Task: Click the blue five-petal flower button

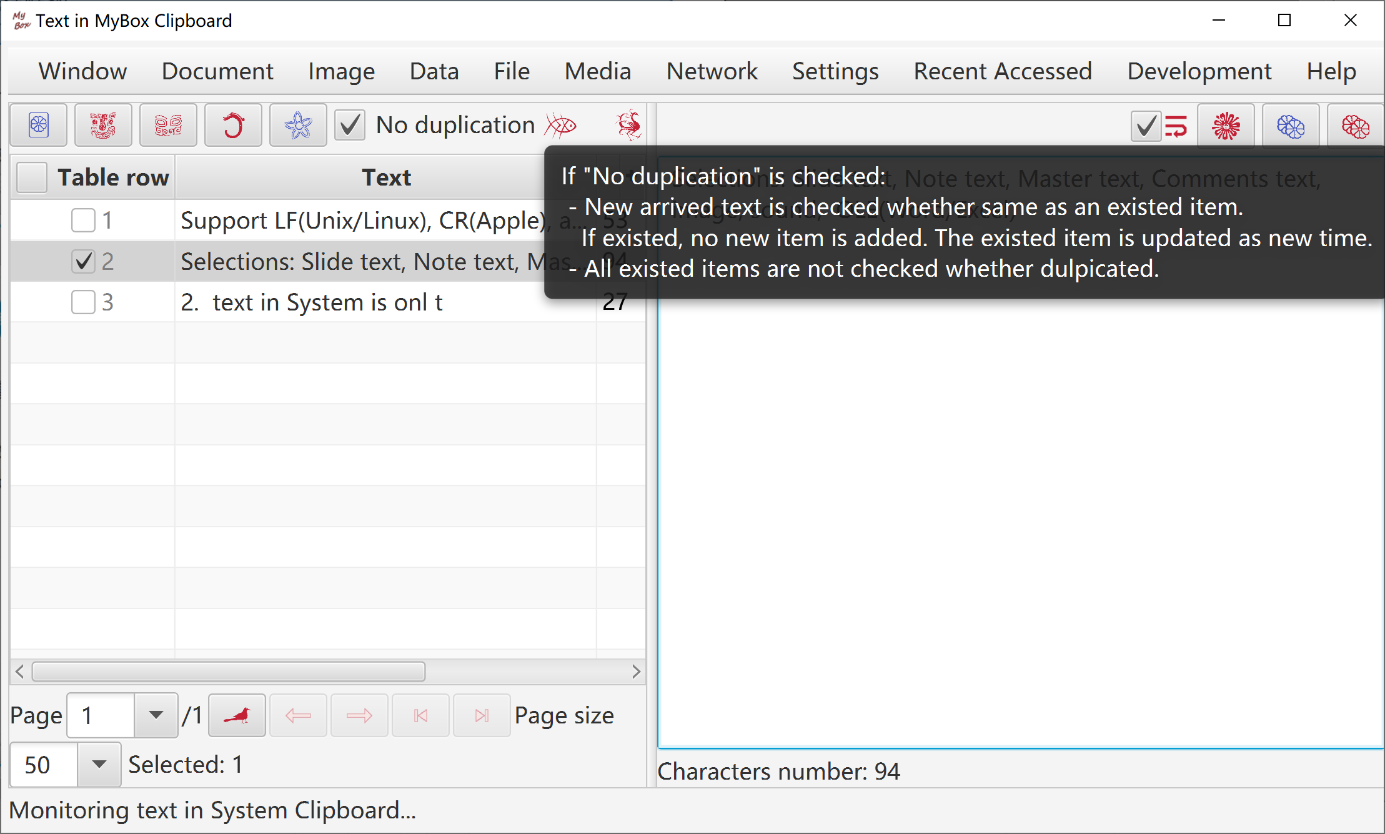Action: (x=298, y=126)
